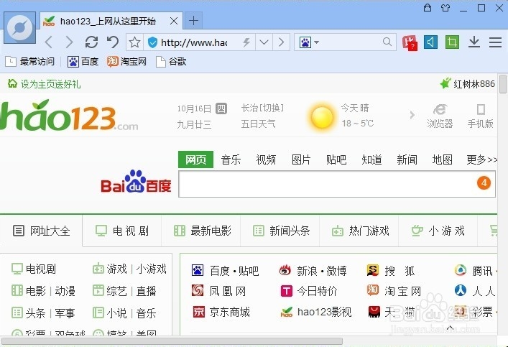Open the 热门游戏 navigation tab

point(360,231)
